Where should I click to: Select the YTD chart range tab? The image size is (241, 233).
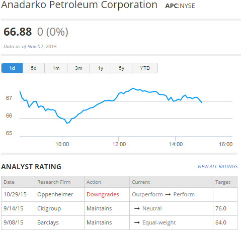point(145,68)
